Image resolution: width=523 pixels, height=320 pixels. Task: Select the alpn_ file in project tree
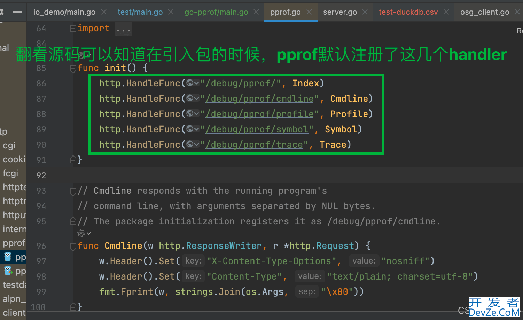pyautogui.click(x=14, y=299)
